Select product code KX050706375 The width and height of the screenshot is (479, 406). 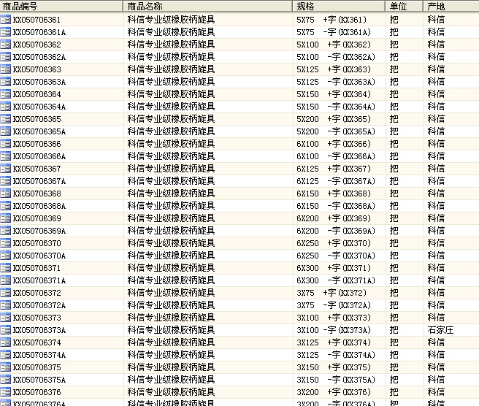[37, 367]
